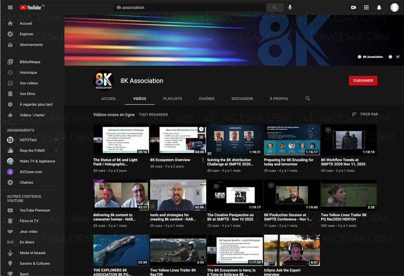
Task: Open the À PROPOS tab
Action: tap(279, 99)
